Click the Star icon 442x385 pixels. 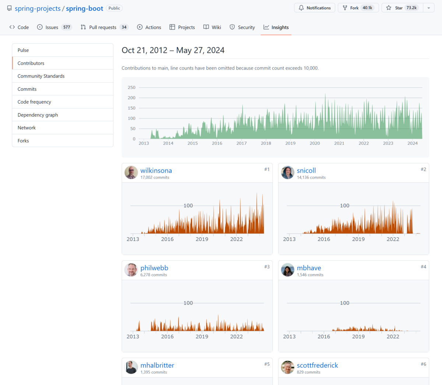pos(389,8)
